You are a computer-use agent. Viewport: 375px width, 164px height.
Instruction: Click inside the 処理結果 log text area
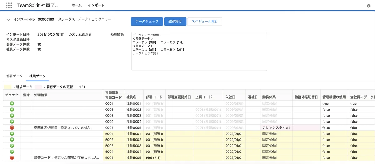(199, 51)
